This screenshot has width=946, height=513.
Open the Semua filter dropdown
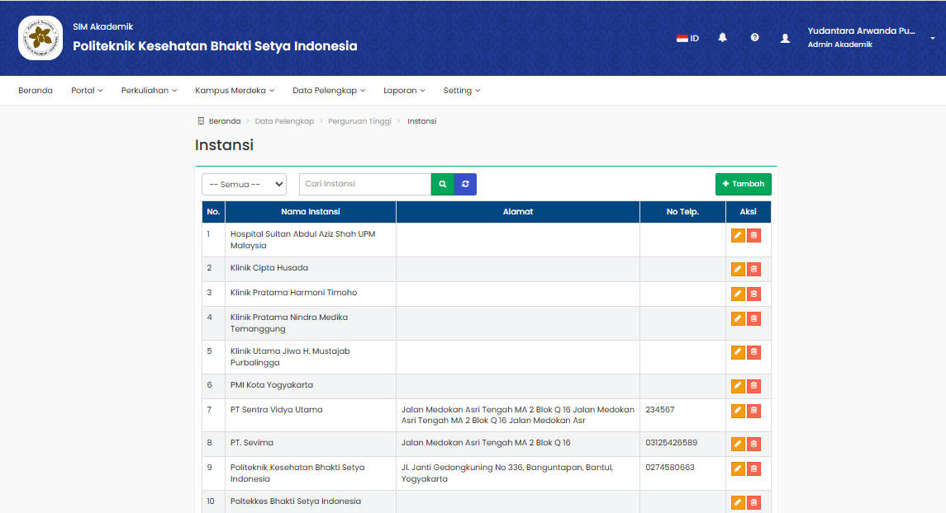tap(244, 184)
